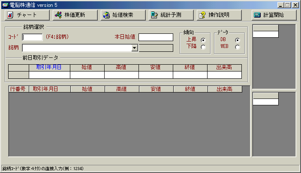Click 出来高 header in 前日取引データ table
This screenshot has height=173, width=301.
[224, 68]
